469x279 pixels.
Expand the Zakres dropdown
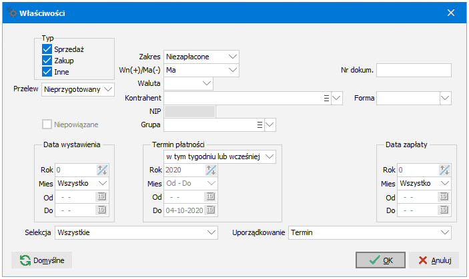coord(201,57)
